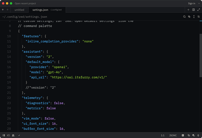The image size is (202, 138).
Task: Click the "buffer_font_size" key
Action: [39, 129]
